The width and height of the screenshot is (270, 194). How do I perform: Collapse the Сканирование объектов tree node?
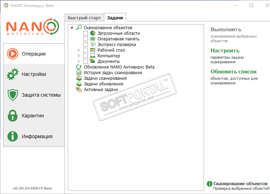[x=72, y=27]
